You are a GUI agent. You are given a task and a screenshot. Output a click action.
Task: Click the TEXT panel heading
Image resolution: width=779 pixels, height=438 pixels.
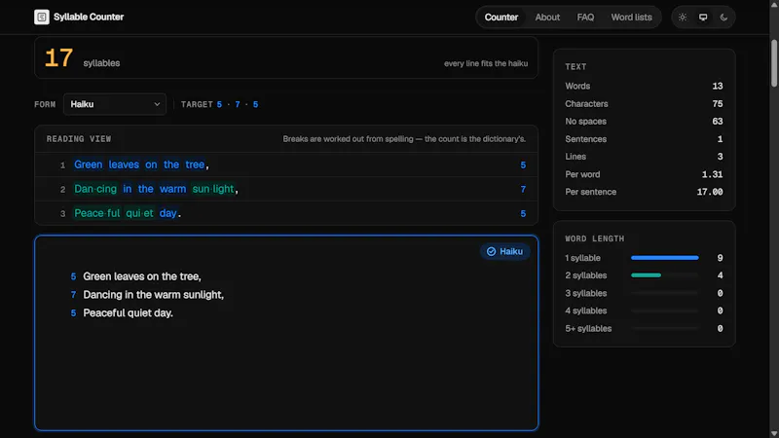(x=575, y=66)
